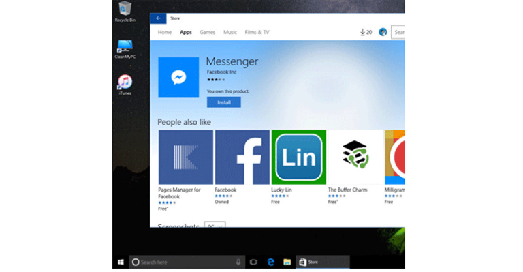Open the Home tab in Store
This screenshot has width=523, height=272.
tap(164, 32)
